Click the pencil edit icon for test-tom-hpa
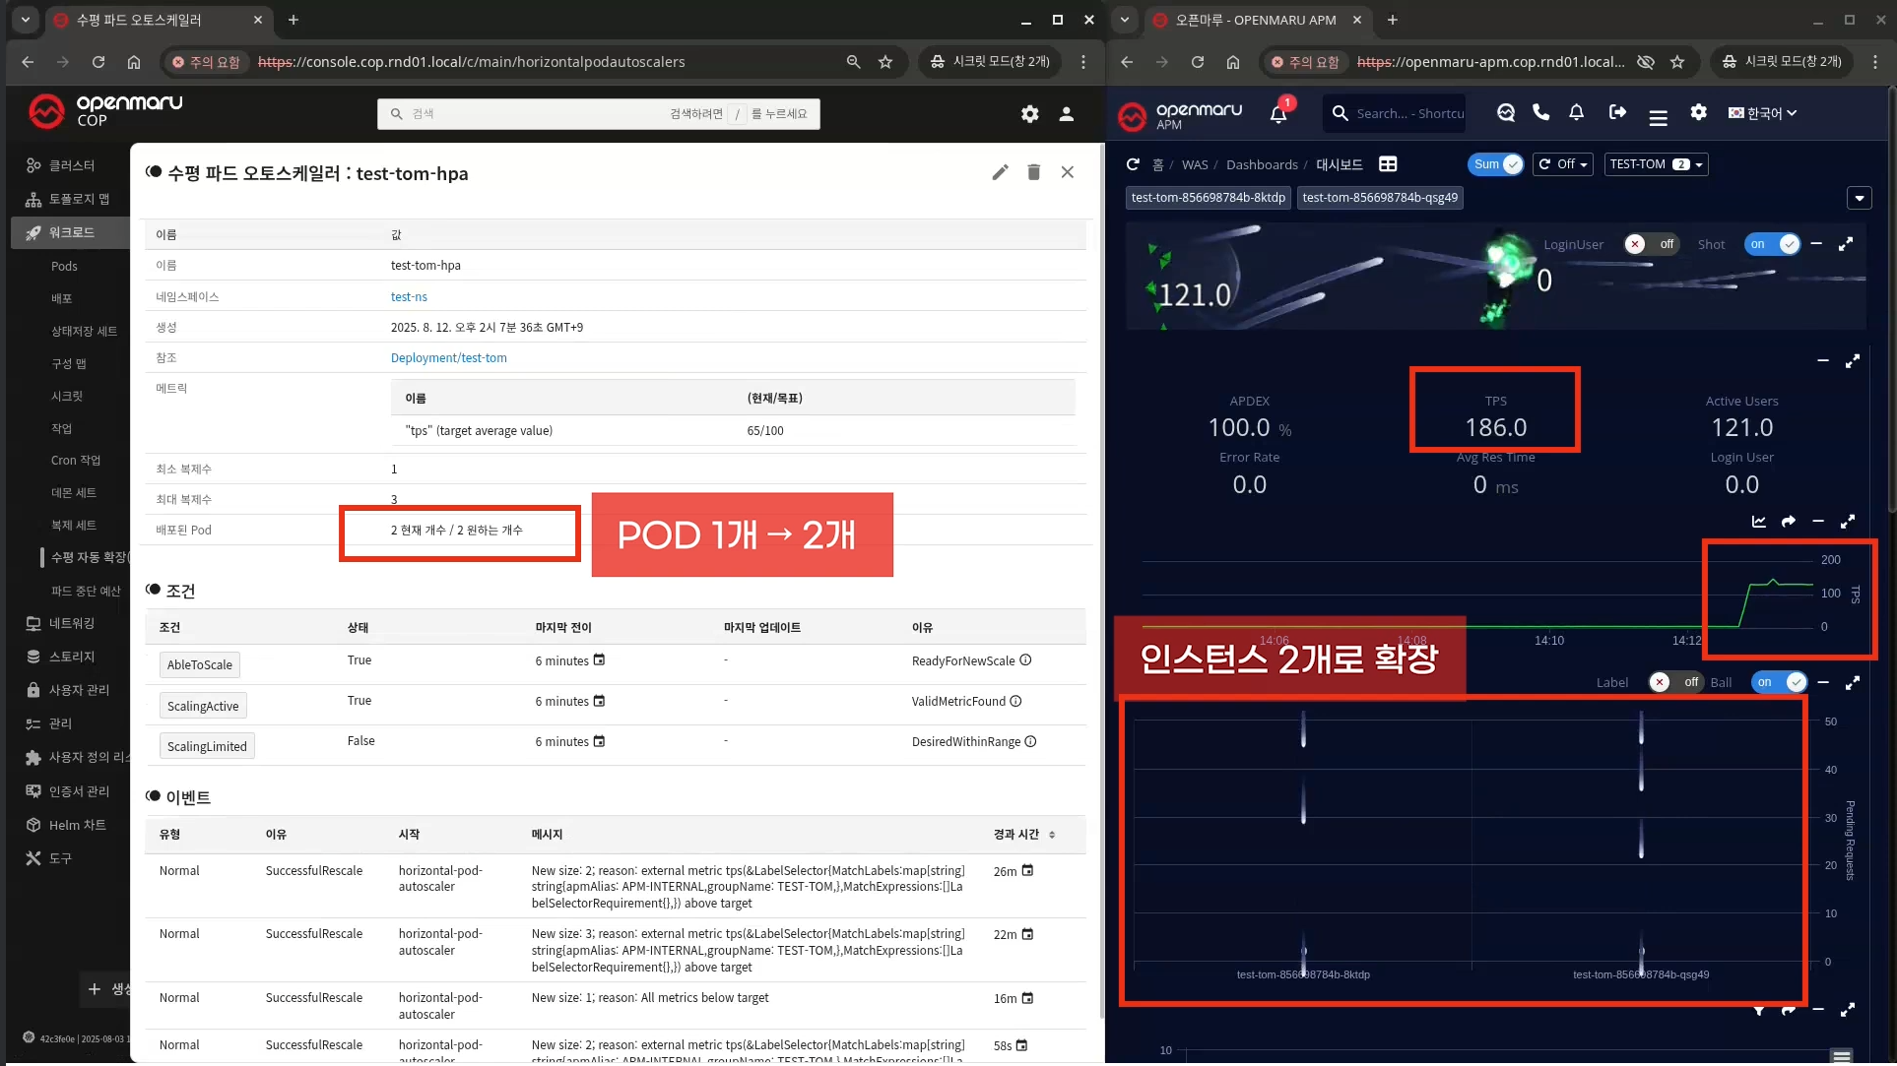 [x=1000, y=172]
